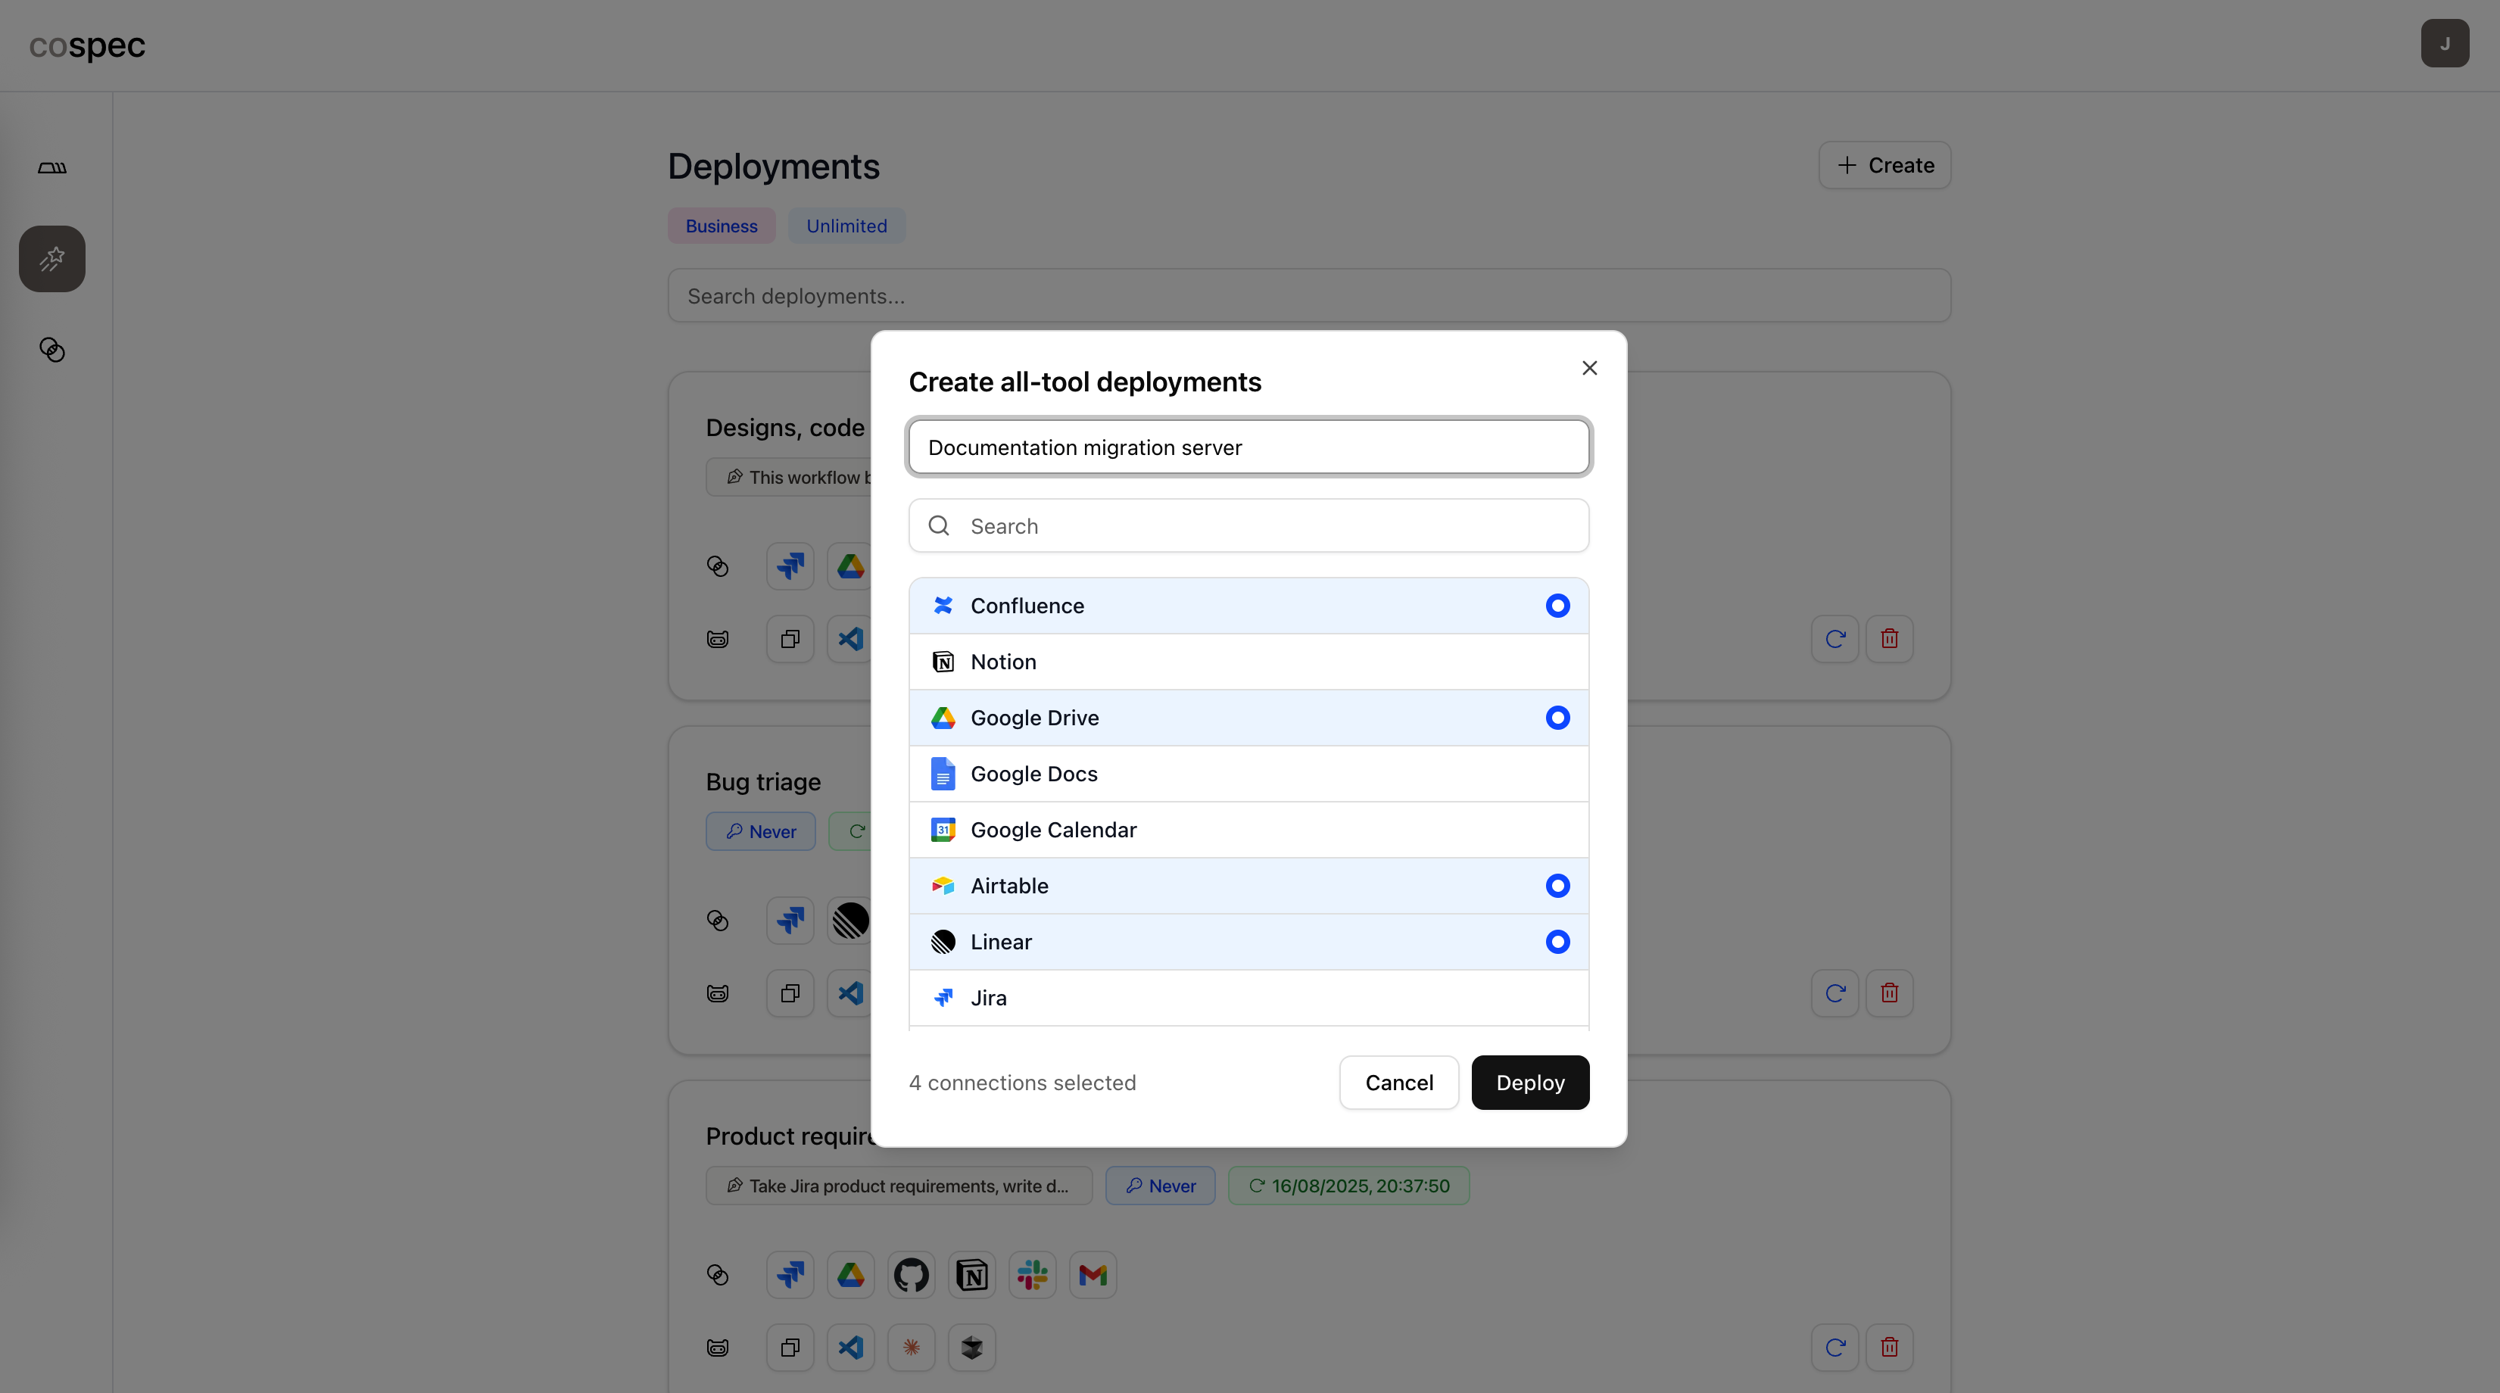This screenshot has height=1393, width=2500.
Task: Click the Confluence logo icon
Action: pyautogui.click(x=943, y=606)
